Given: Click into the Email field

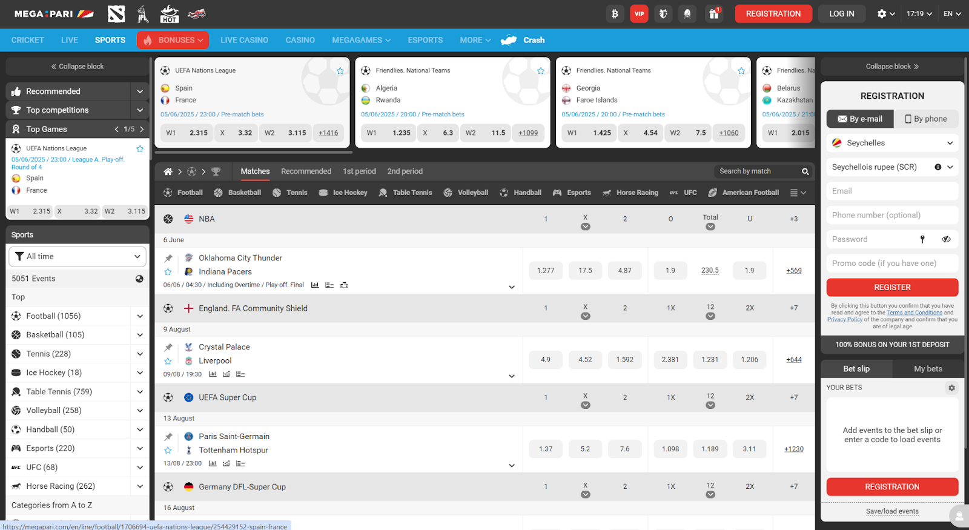Looking at the screenshot, I should click(x=892, y=191).
